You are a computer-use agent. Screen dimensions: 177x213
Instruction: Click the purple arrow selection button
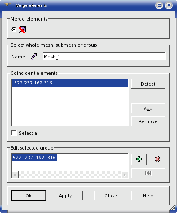pyautogui.click(x=34, y=57)
